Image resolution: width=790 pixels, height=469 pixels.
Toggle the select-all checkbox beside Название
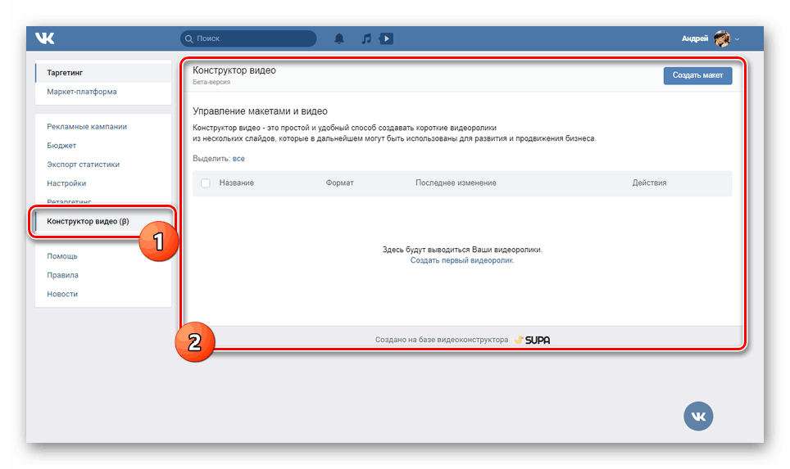(206, 183)
